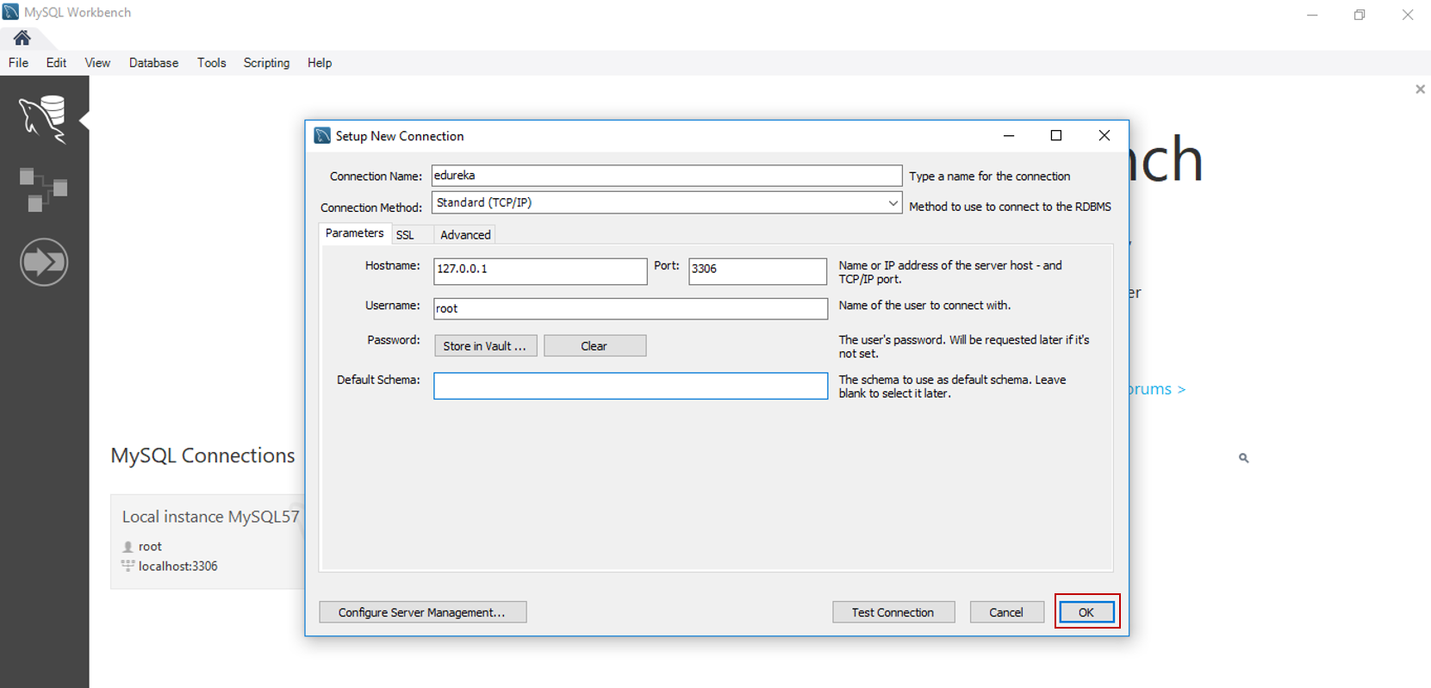Close the MySQL Workbench window
1431x688 pixels.
pyautogui.click(x=1408, y=15)
